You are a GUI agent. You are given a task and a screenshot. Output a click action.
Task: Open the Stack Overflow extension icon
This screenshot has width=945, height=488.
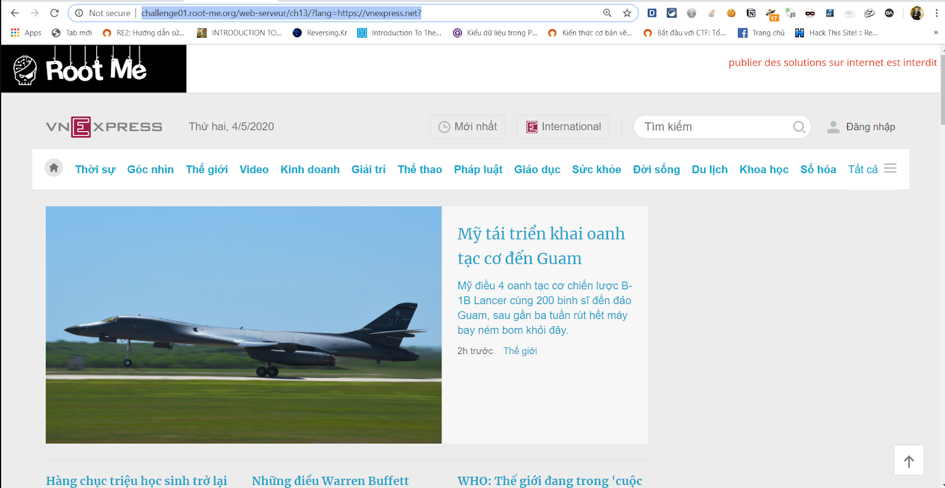pyautogui.click(x=711, y=13)
